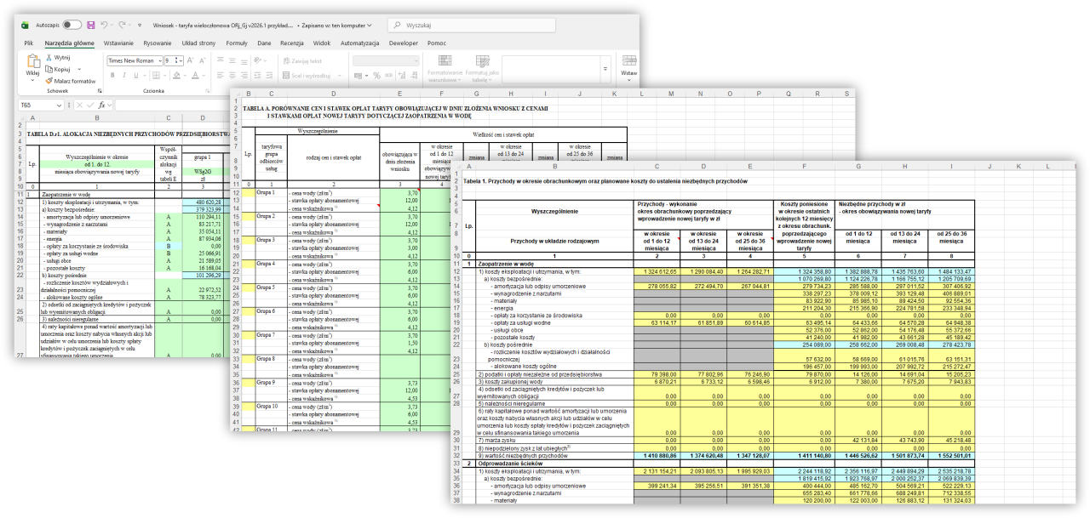Click the increase font size icon

[190, 60]
